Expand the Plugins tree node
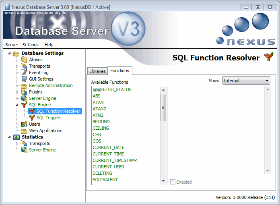The width and height of the screenshot is (280, 205). pyautogui.click(x=17, y=92)
